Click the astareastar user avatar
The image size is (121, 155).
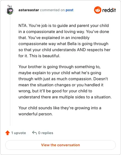(x=10, y=10)
